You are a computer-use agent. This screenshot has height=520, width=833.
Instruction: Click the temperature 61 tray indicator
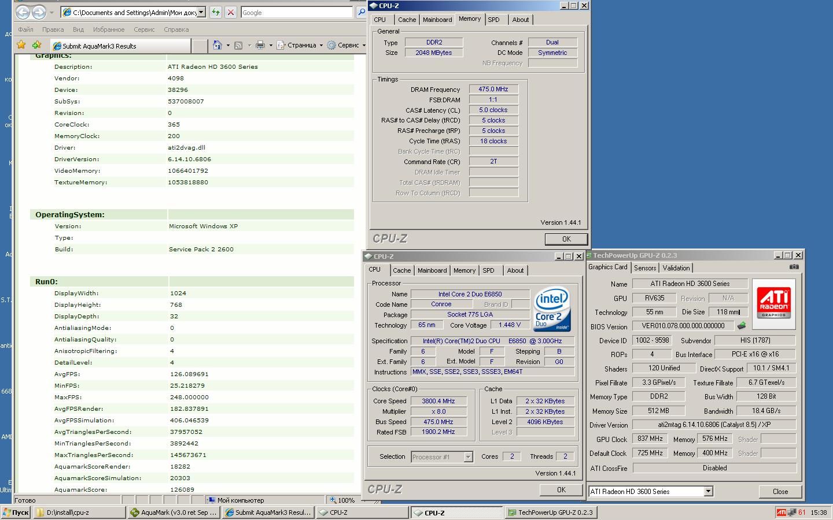tap(802, 512)
